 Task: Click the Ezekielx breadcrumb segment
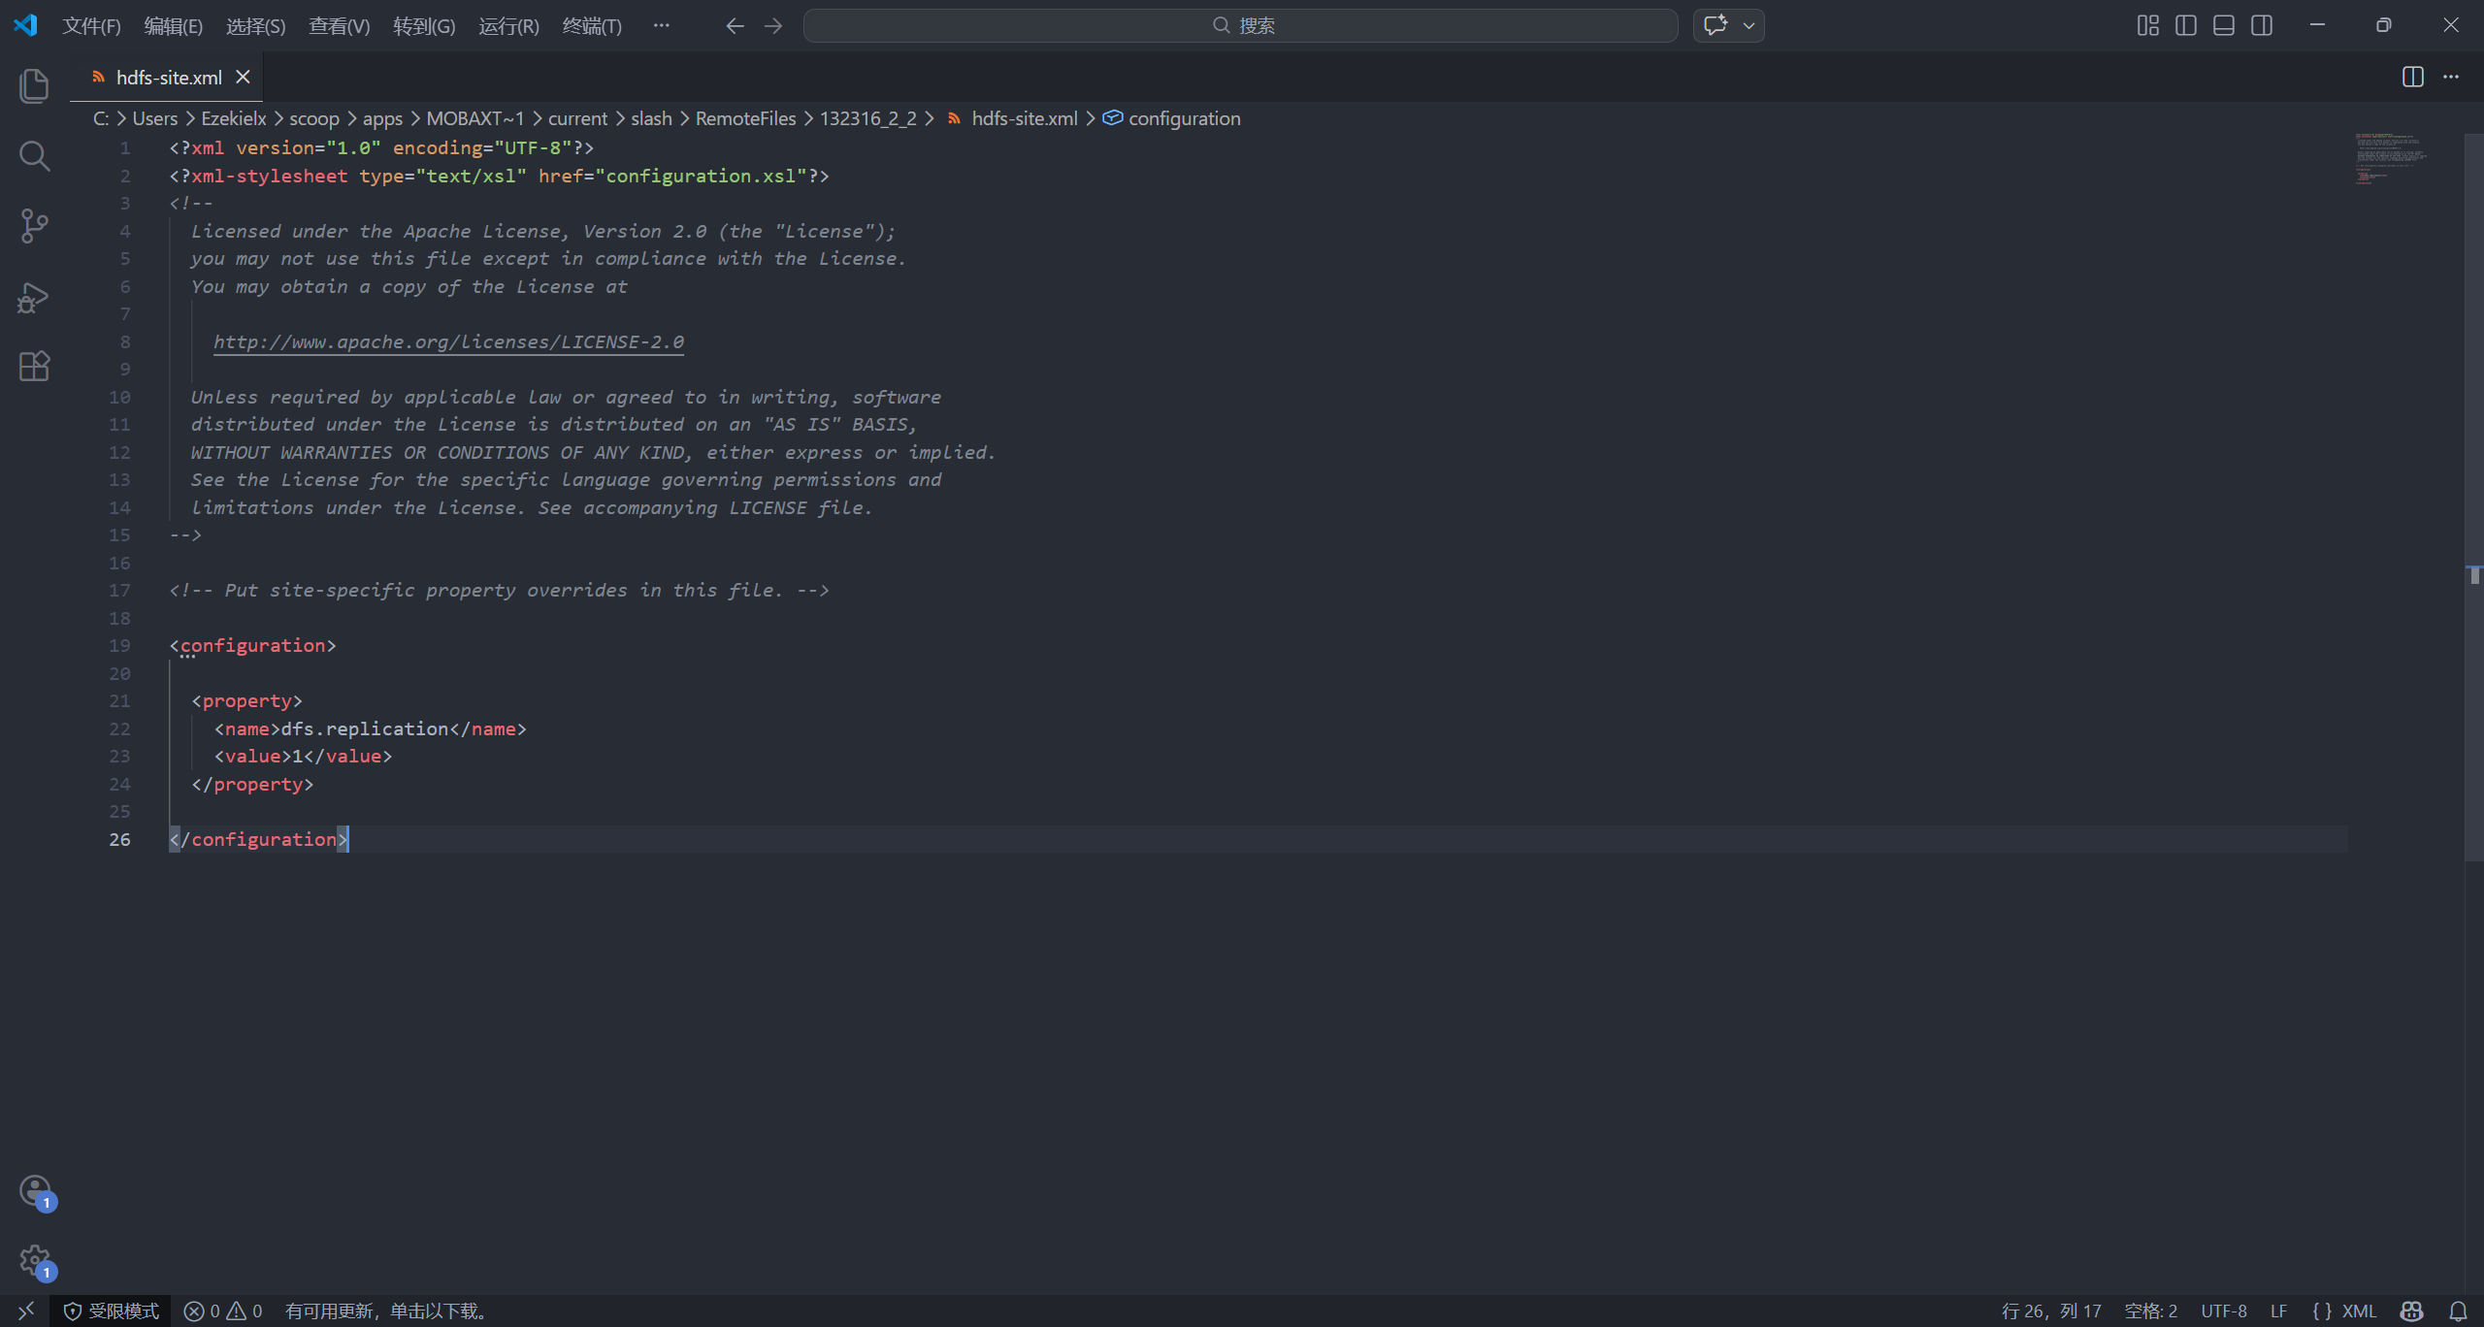pyautogui.click(x=234, y=118)
